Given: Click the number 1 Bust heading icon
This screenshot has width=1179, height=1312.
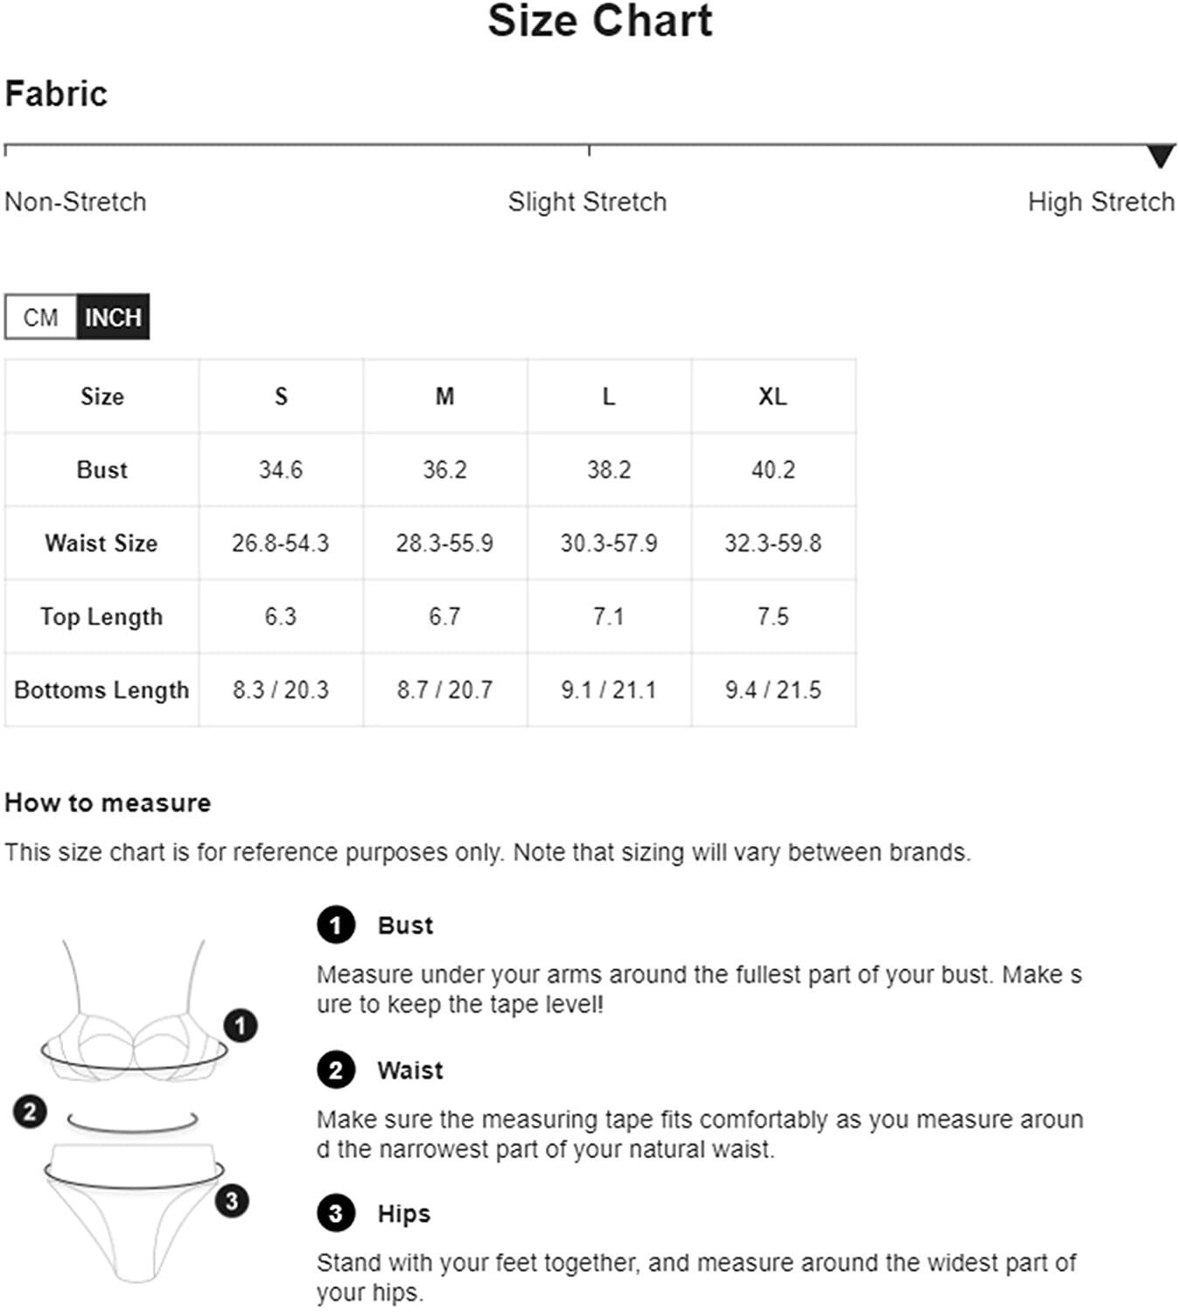Looking at the screenshot, I should (336, 925).
